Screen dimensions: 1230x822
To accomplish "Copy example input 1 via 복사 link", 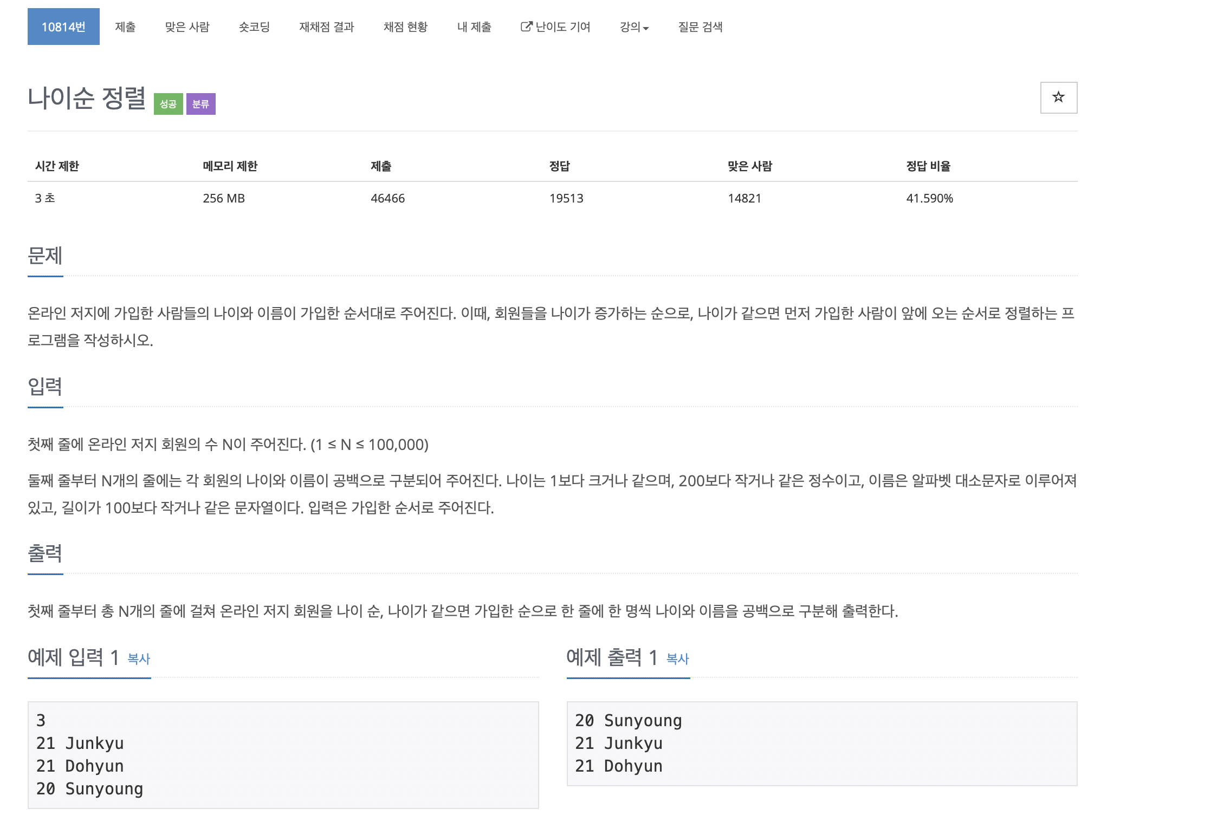I will click(x=139, y=658).
